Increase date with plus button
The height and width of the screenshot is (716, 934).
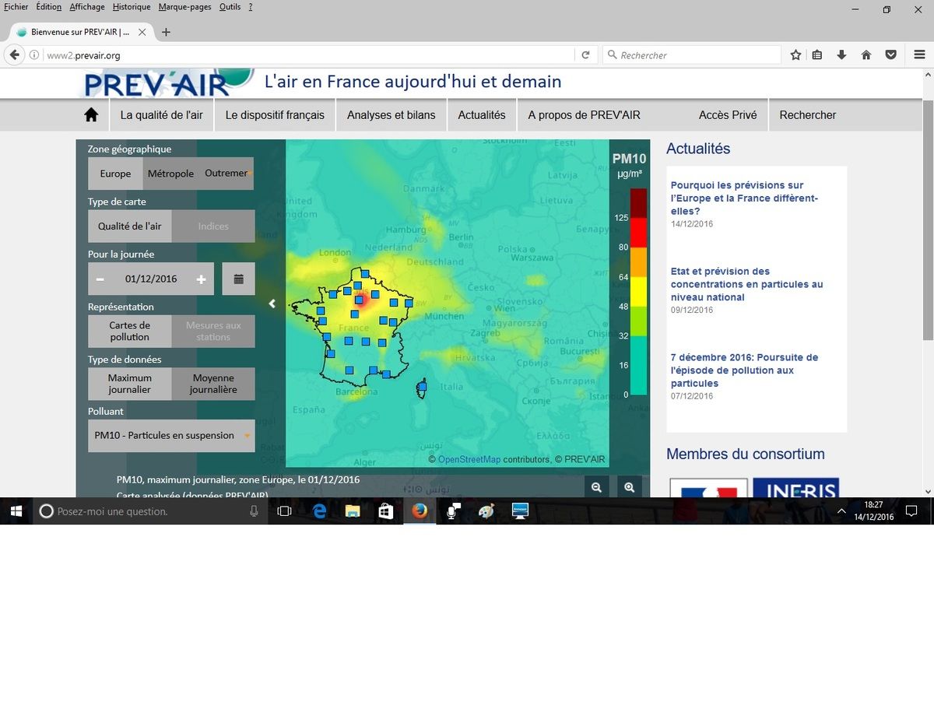(202, 279)
